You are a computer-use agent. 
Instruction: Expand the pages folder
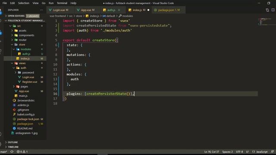click(x=24, y=87)
